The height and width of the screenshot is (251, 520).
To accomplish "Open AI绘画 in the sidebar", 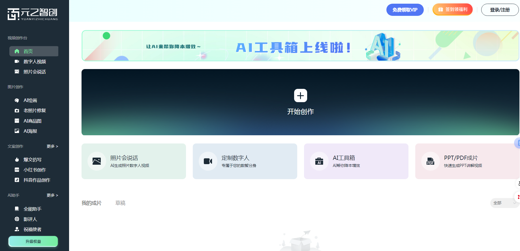I will 30,100.
